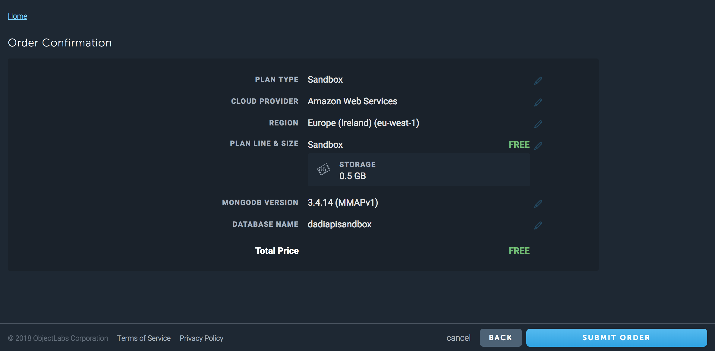Screen dimensions: 715x351
Task: Edit the MongoDB Version setting
Action: (x=538, y=204)
